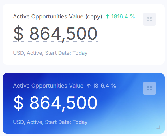Click 'USD' label on the white card
Viewport: 167px width, 136px height.
point(18,53)
